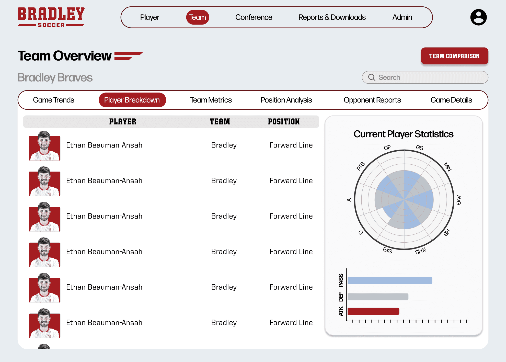Open Reports & Downloads section

(332, 17)
